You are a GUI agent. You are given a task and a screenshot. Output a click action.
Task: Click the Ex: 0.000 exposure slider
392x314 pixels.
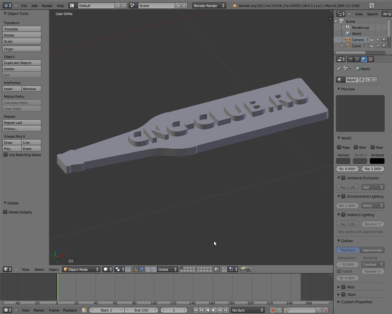click(347, 169)
